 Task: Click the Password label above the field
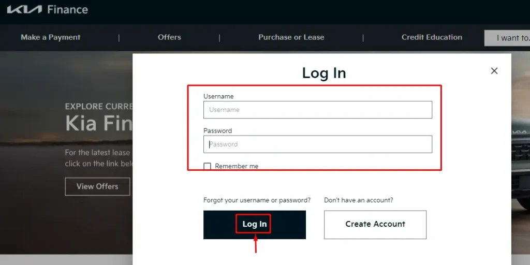[217, 131]
